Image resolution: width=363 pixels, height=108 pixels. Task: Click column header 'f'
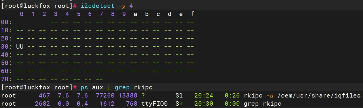192,14
